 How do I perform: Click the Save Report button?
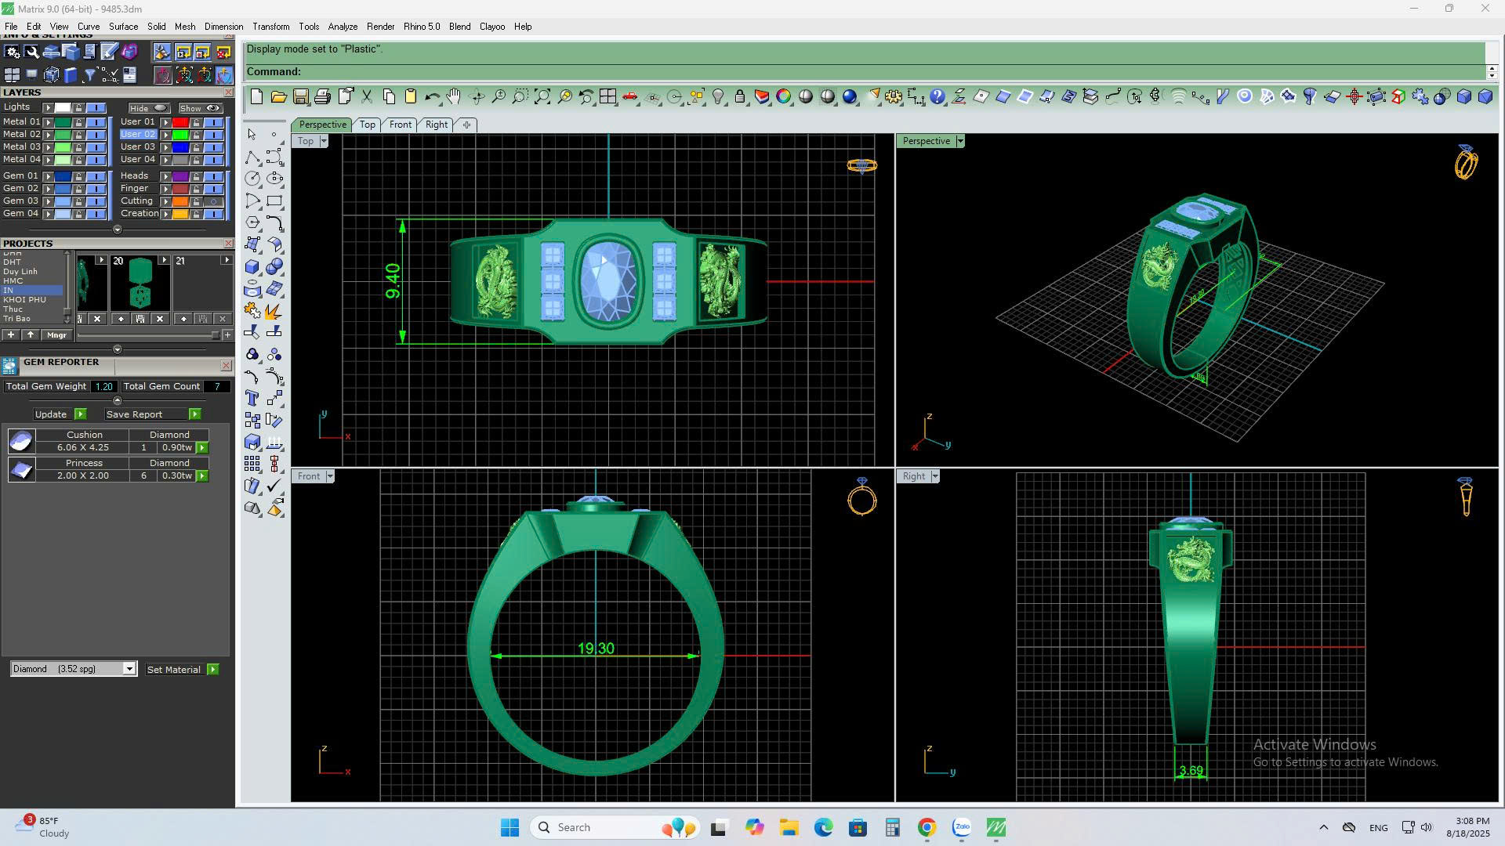(x=134, y=414)
